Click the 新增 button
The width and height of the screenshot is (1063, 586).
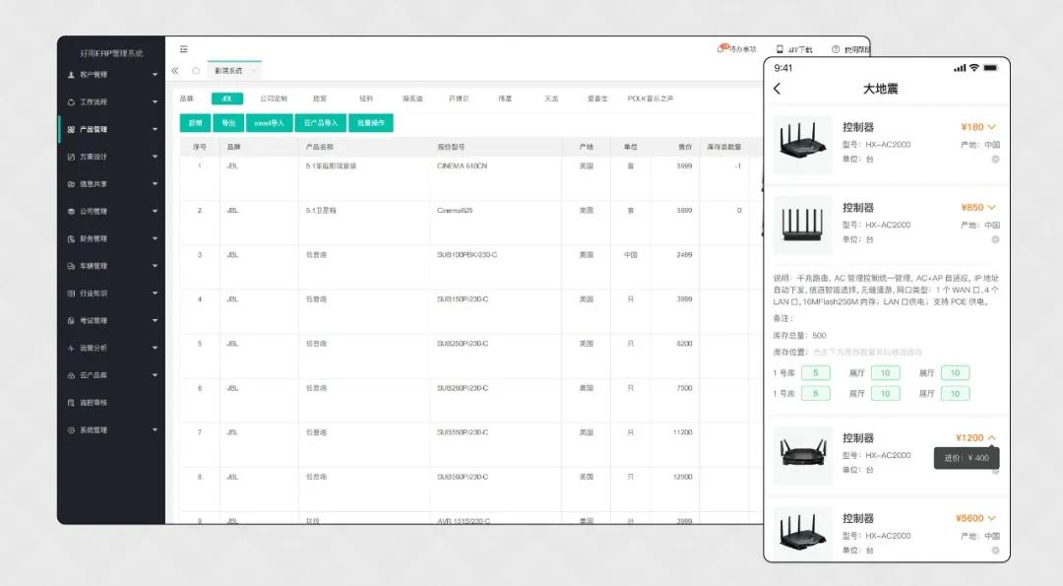(x=195, y=123)
